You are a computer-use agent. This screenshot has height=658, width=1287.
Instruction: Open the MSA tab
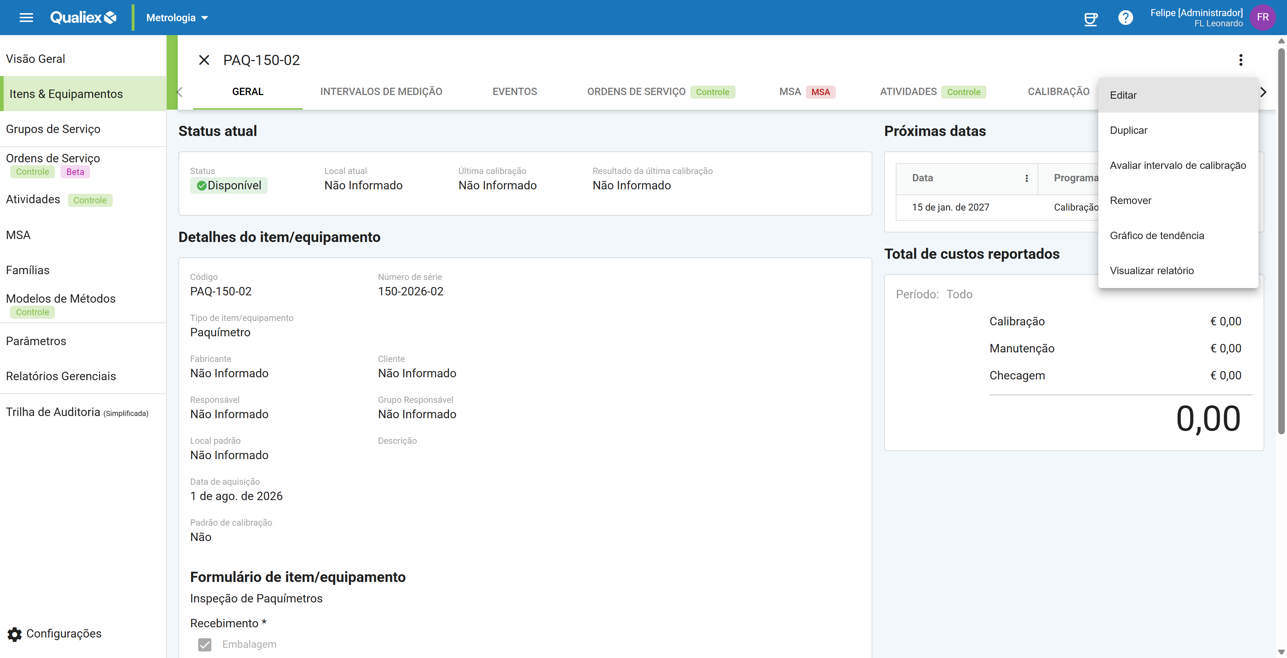pos(807,91)
